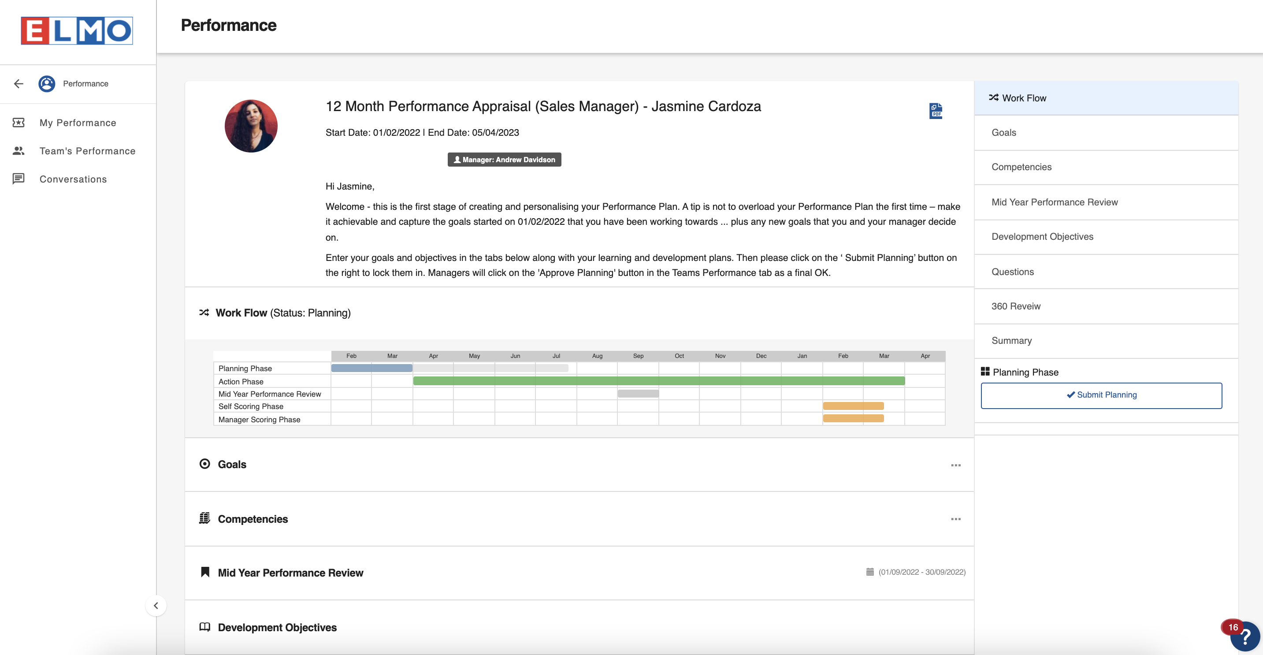Click the Team's Performance people icon
The image size is (1263, 655).
point(19,151)
